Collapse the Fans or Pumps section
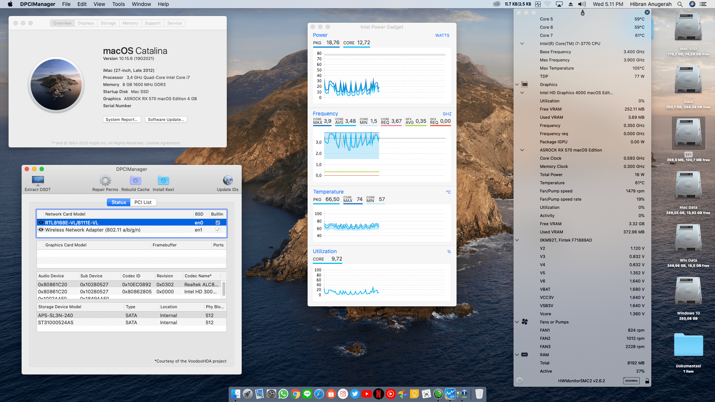The height and width of the screenshot is (402, 715). click(517, 322)
